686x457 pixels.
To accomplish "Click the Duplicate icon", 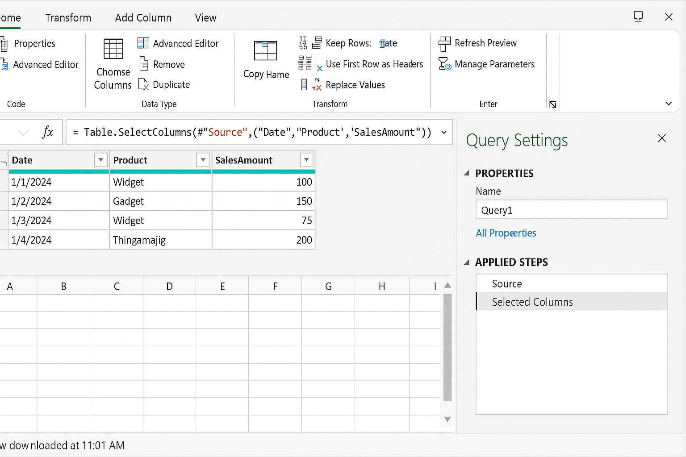I will tap(143, 84).
